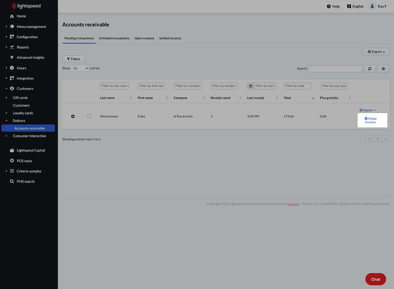Viewport: 394px width, 289px height.
Task: Click the Lightspeed flame logo
Action: coord(14,6)
